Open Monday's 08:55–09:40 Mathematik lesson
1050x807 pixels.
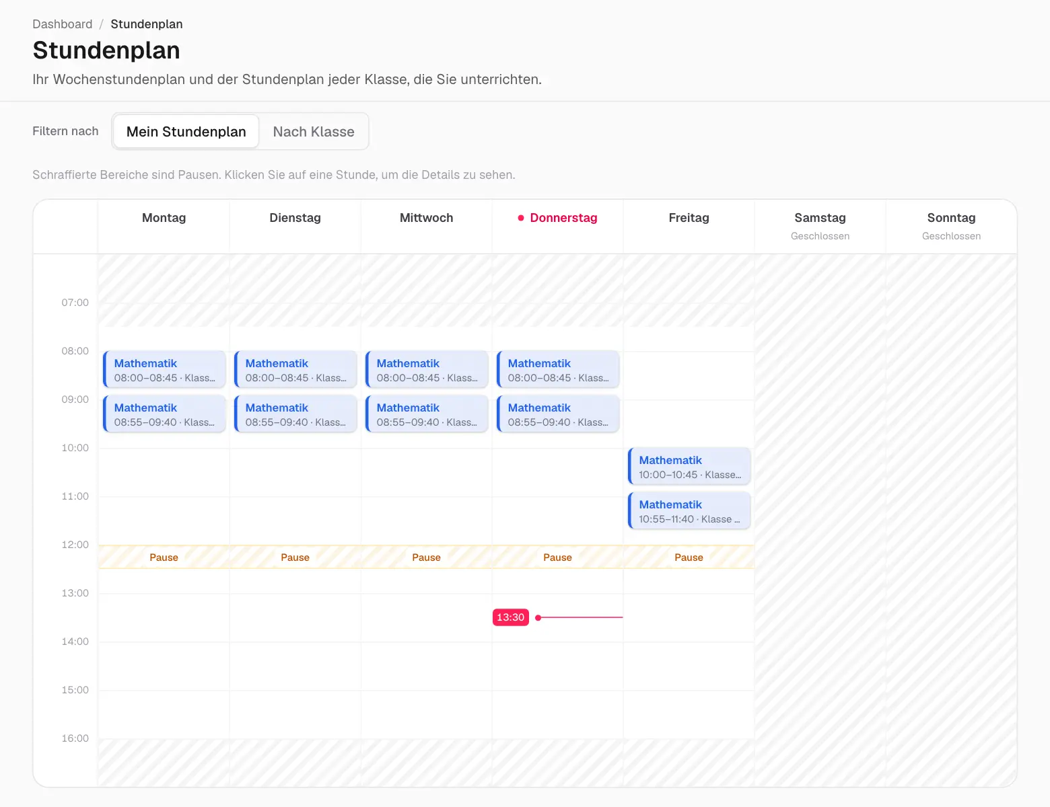tap(164, 414)
